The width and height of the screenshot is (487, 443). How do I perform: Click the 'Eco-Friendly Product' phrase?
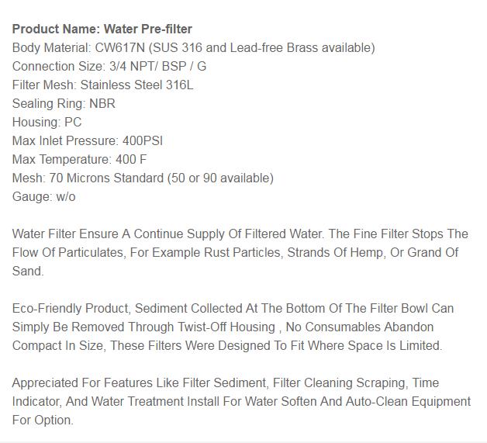(71, 309)
